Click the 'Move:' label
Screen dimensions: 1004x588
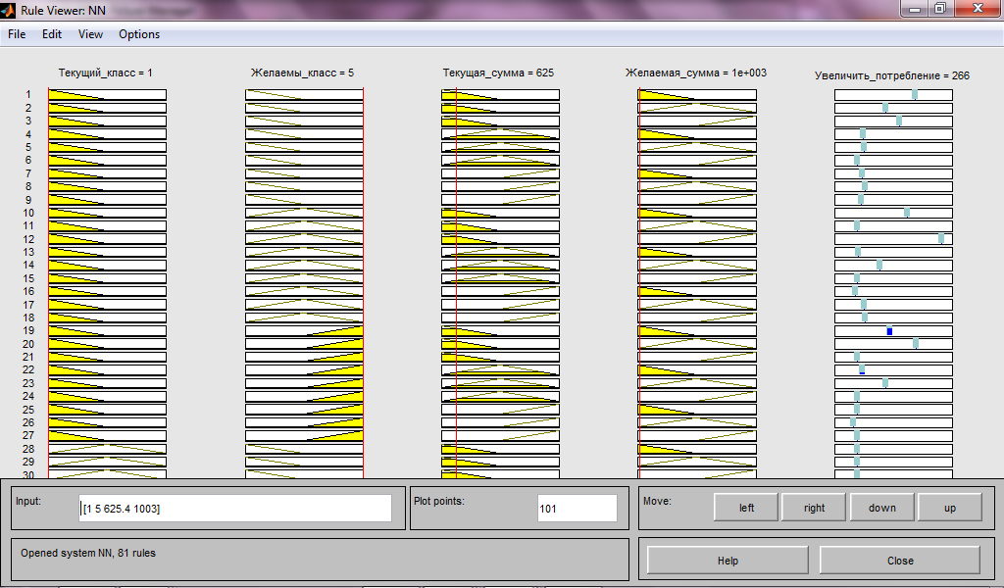[657, 501]
